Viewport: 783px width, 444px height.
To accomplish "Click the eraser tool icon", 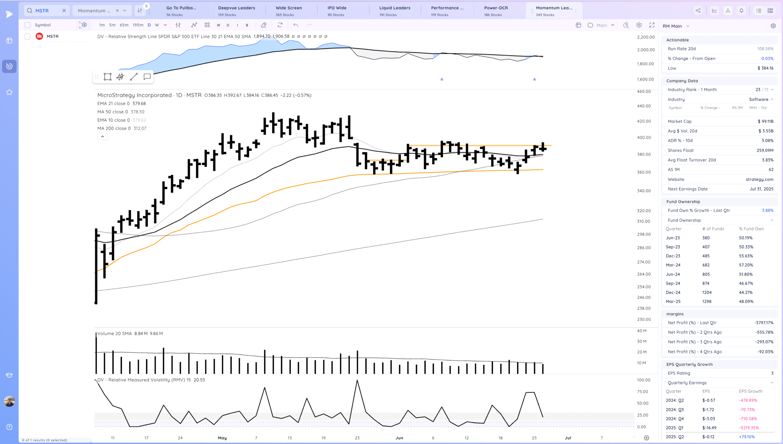I will 264,25.
